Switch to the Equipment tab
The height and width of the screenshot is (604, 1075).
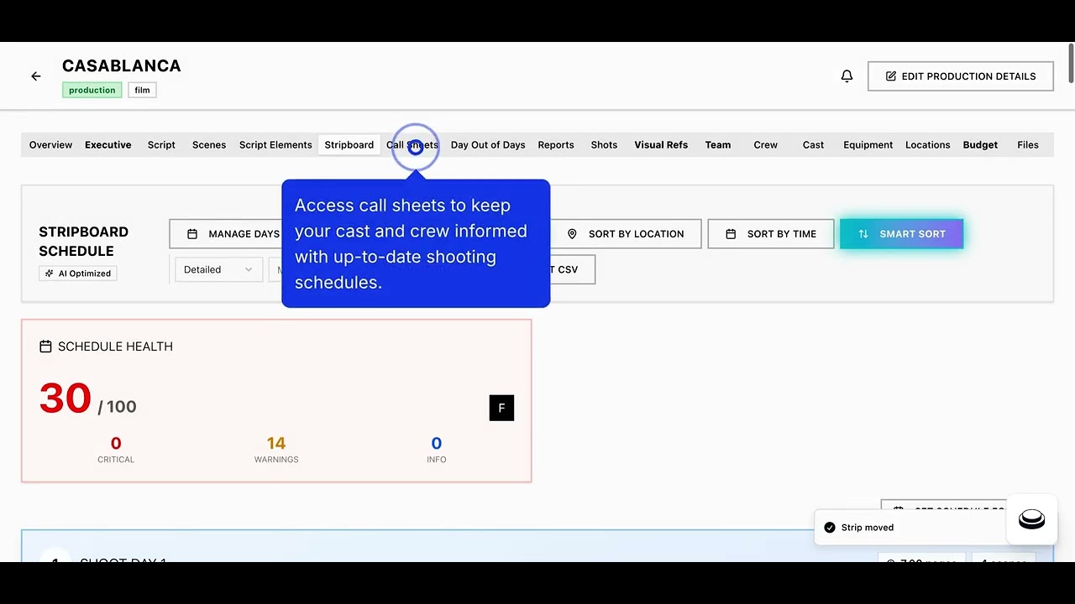[868, 145]
